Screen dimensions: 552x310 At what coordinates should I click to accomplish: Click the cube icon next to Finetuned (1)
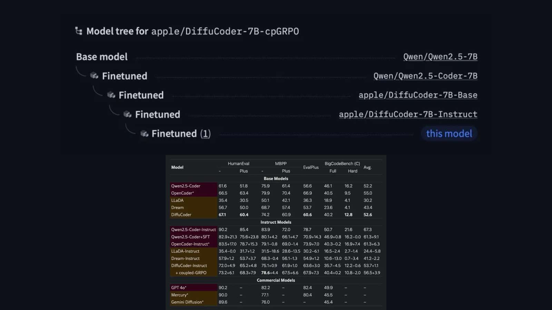click(x=144, y=134)
